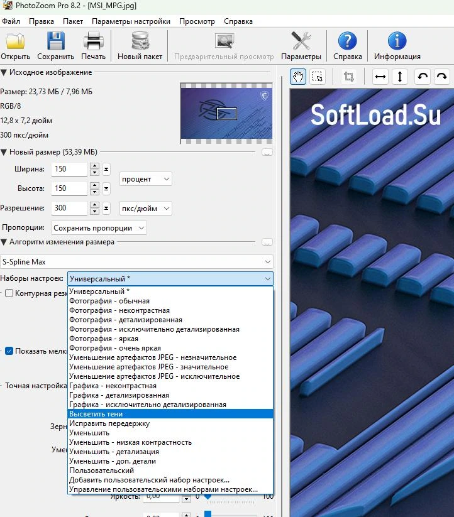
Task: Choose preset Графика - неконтрастная
Action: tap(170, 386)
